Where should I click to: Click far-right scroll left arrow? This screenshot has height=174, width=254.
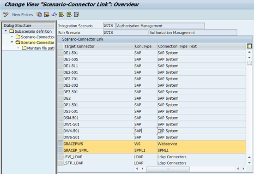click(x=238, y=168)
